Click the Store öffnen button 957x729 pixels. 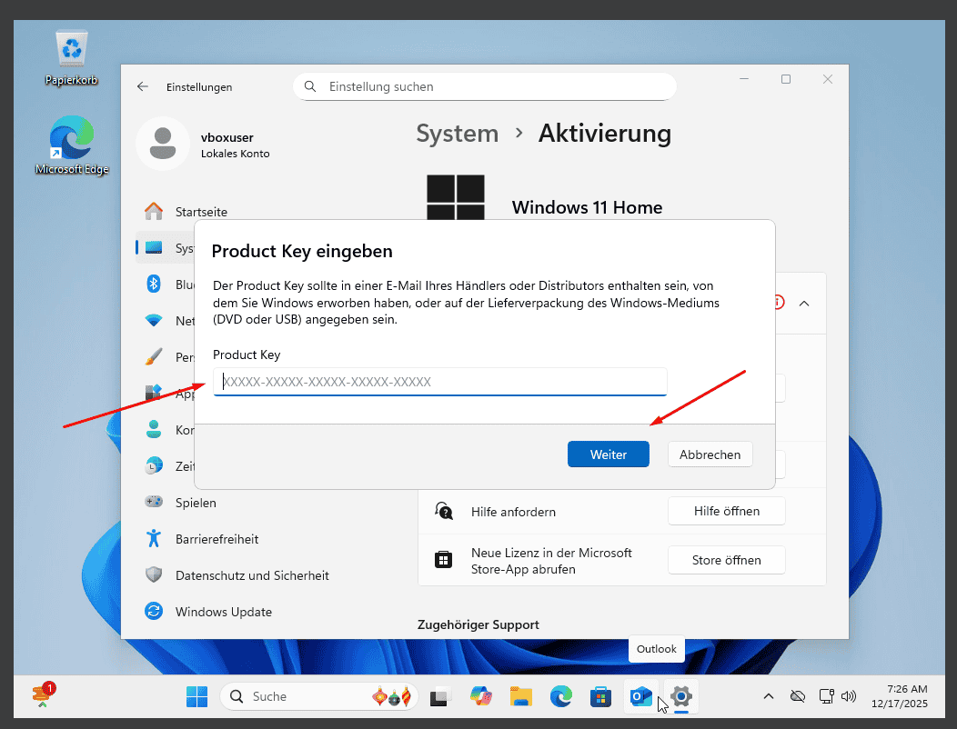726,559
